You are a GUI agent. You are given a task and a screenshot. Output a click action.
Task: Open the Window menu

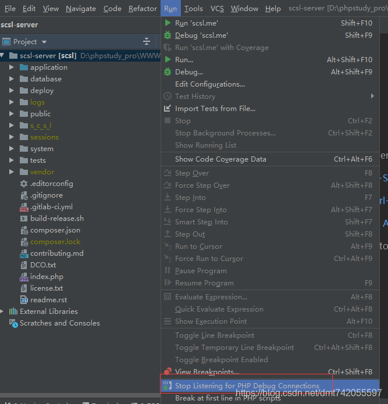pos(244,9)
